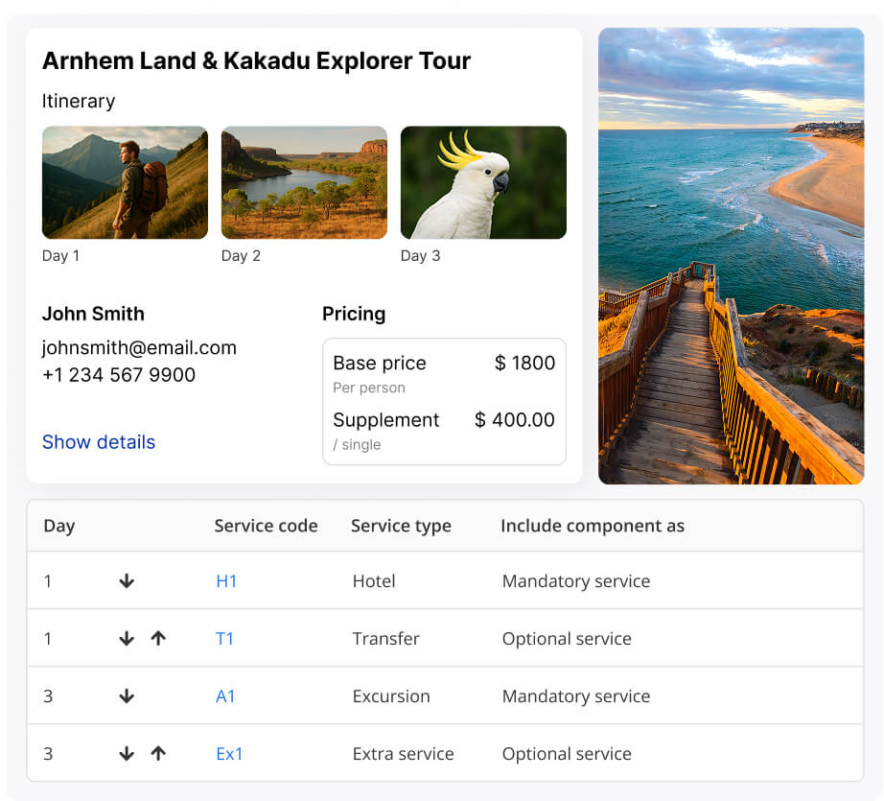Open the Show details link
Image resolution: width=884 pixels, height=801 pixels.
coord(99,441)
